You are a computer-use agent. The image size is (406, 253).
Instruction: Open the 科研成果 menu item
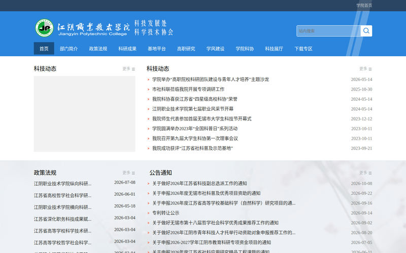click(x=127, y=49)
